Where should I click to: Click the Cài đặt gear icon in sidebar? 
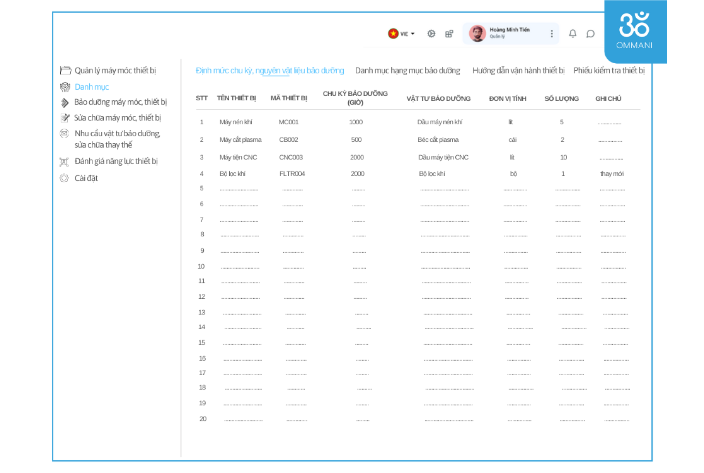pyautogui.click(x=64, y=178)
